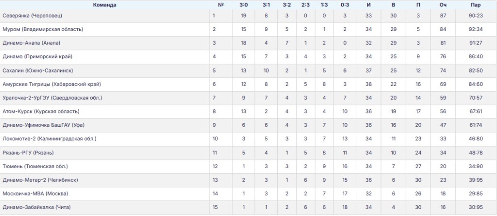The height and width of the screenshot is (216, 497).
Task: Select the 3:0 column header
Action: click(x=244, y=5)
